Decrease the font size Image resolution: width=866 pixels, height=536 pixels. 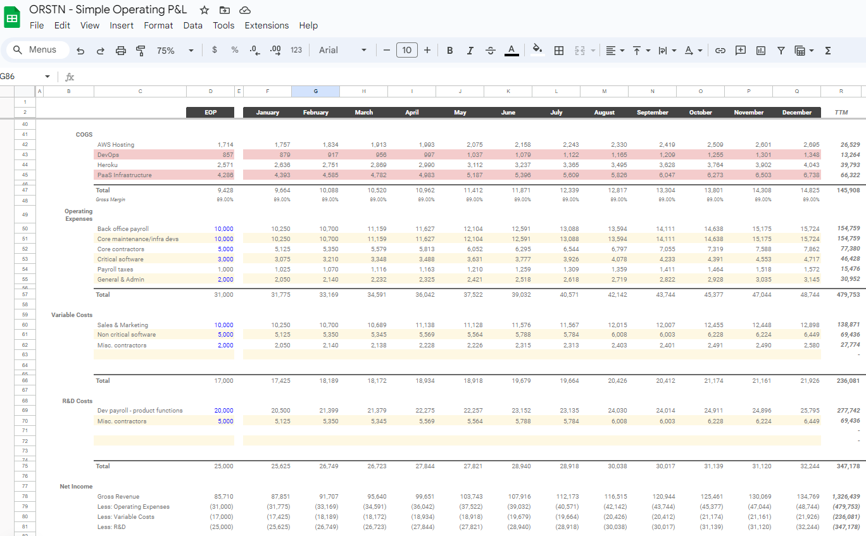click(x=387, y=51)
